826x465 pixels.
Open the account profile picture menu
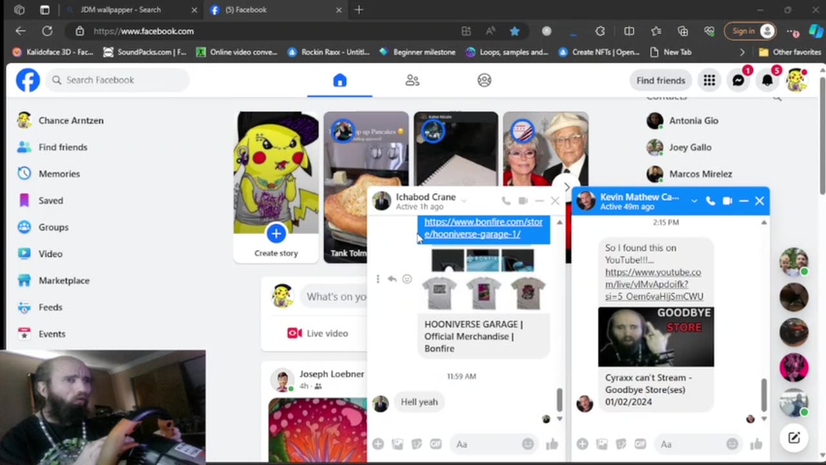[x=796, y=80]
